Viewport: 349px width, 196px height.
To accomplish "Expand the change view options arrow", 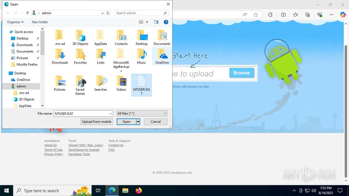I will 147,22.
